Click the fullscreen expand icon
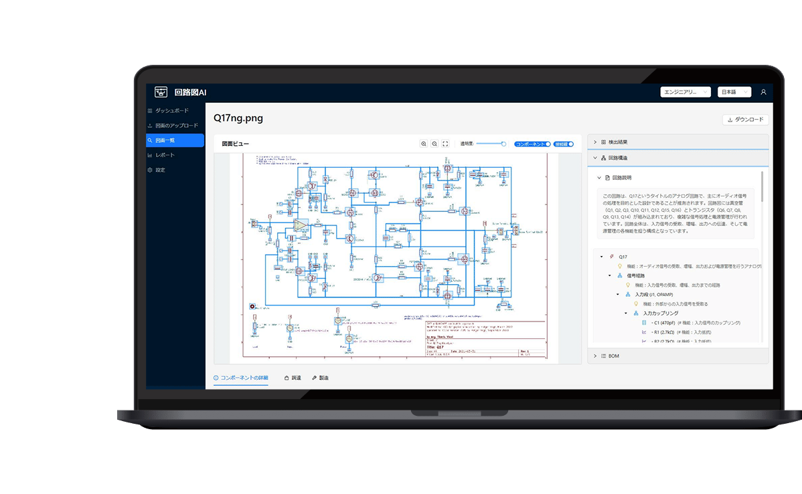802x494 pixels. click(x=445, y=144)
